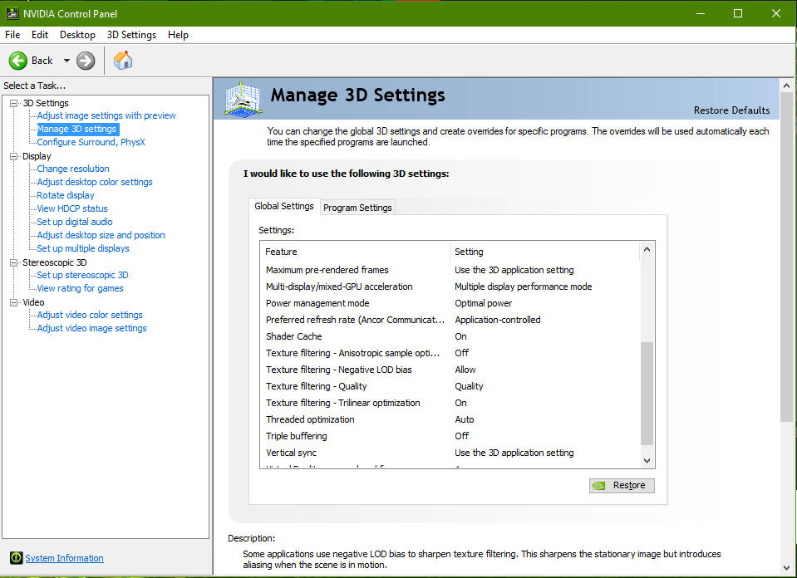Click the System Information shield icon
This screenshot has width=797, height=578.
[16, 558]
